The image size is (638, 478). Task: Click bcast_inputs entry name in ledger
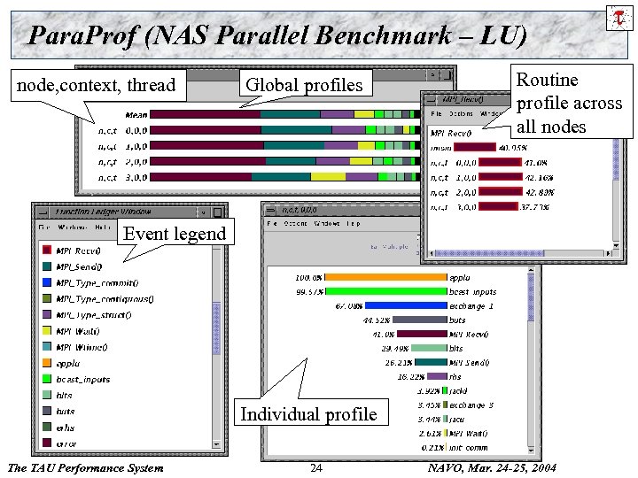point(83,379)
